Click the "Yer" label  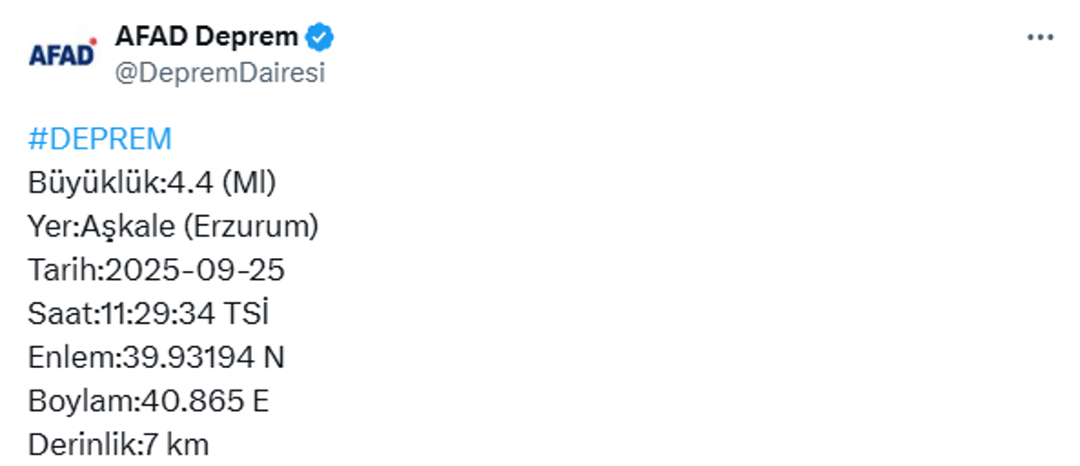tap(52, 227)
